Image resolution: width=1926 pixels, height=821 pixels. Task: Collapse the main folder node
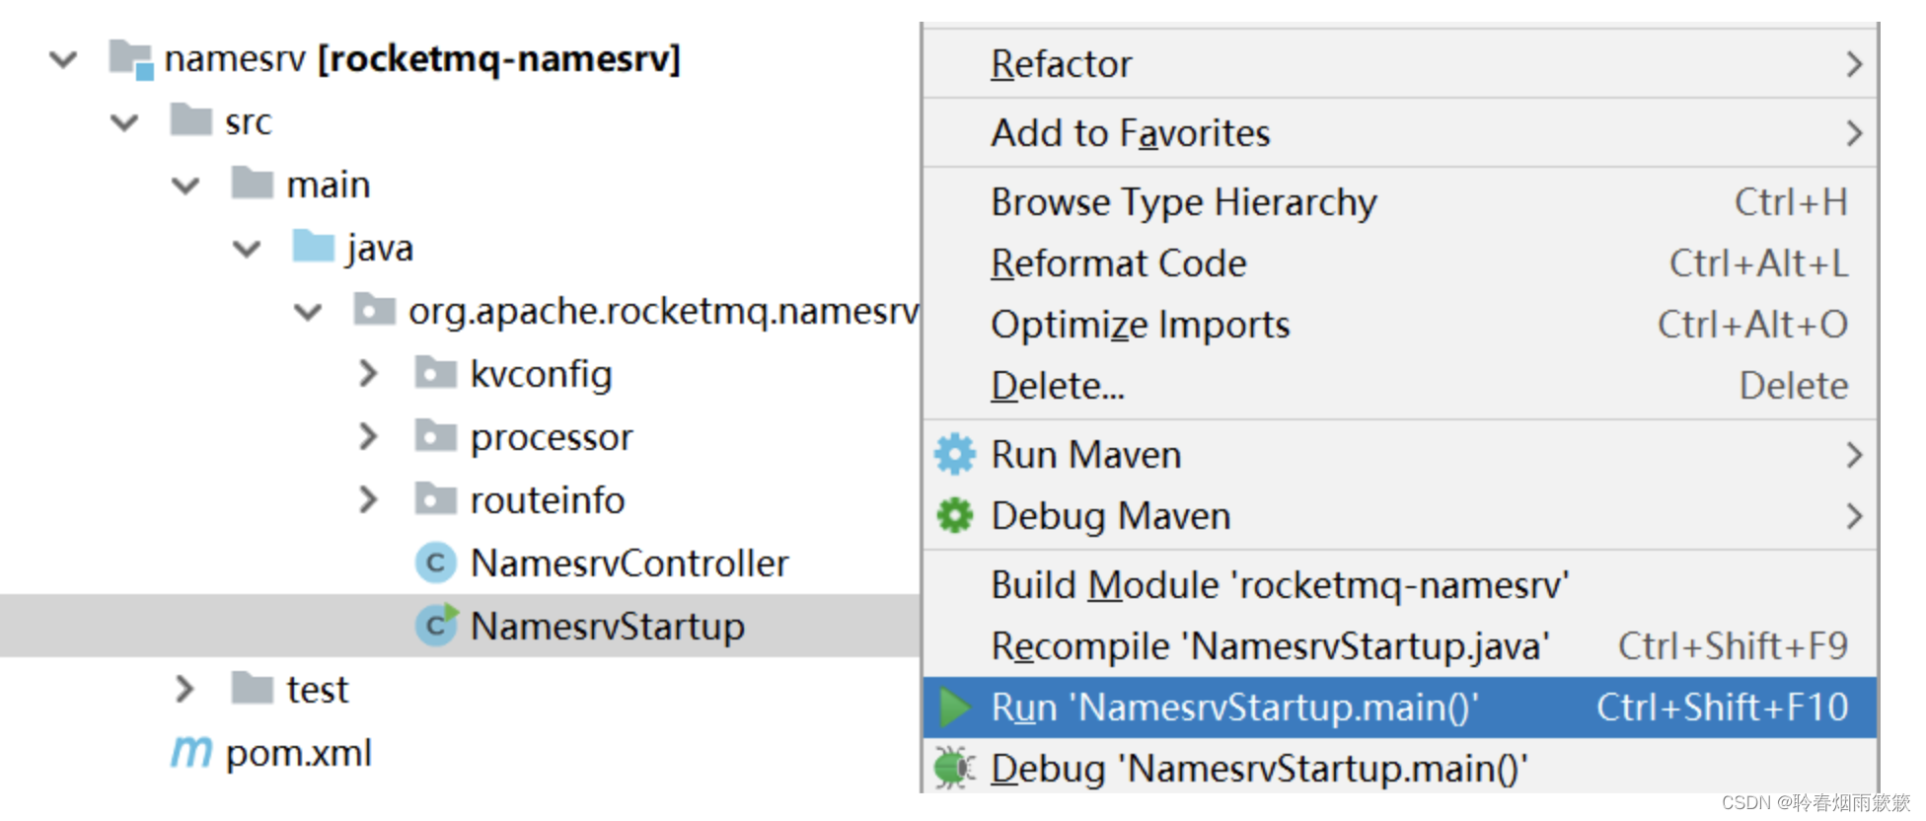pos(185,186)
